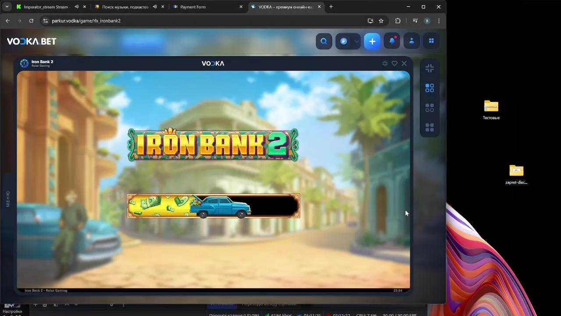The height and width of the screenshot is (316, 561).
Task: Click the VODKA logo in the game frame header
Action: click(213, 64)
